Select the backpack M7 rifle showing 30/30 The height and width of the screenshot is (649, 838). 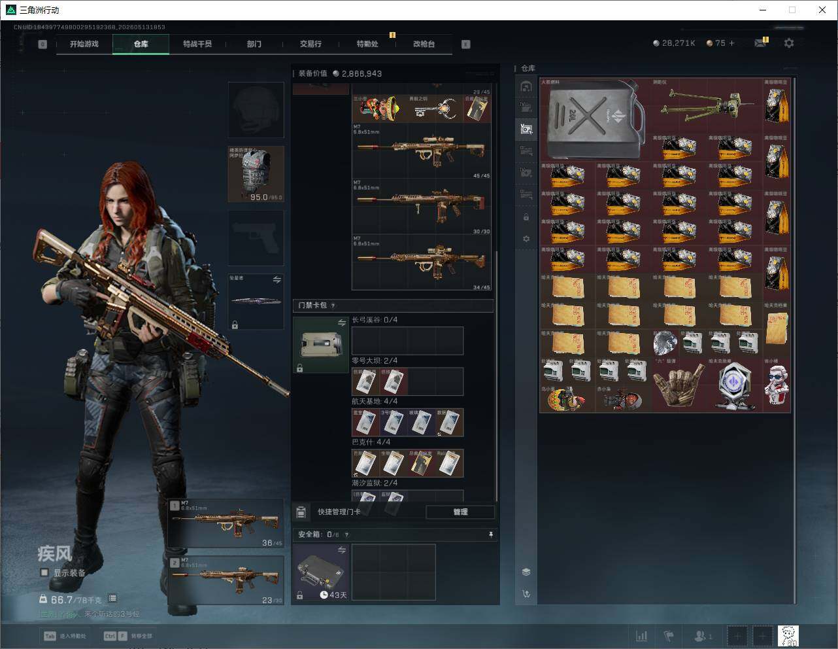click(x=422, y=207)
